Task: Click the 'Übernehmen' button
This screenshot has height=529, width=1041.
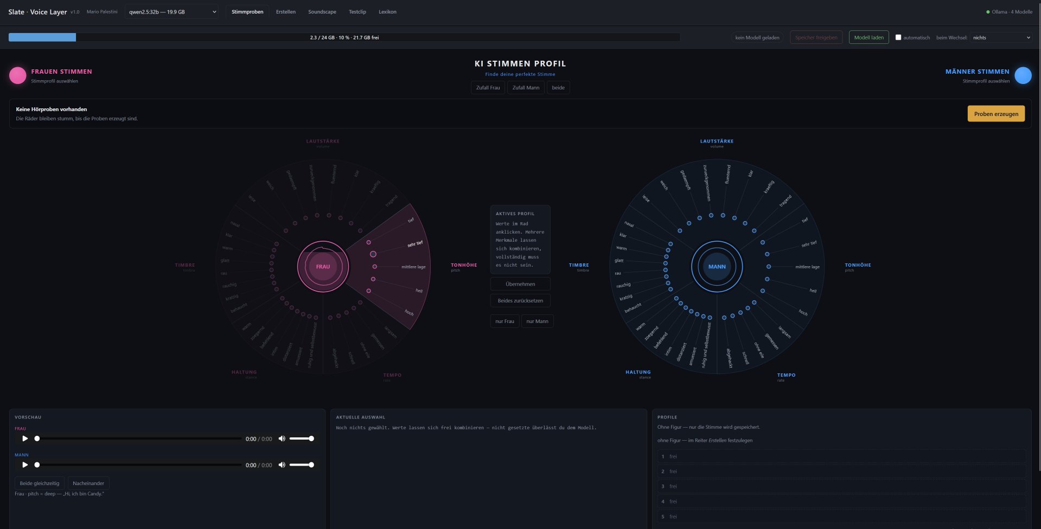Action: coord(520,284)
